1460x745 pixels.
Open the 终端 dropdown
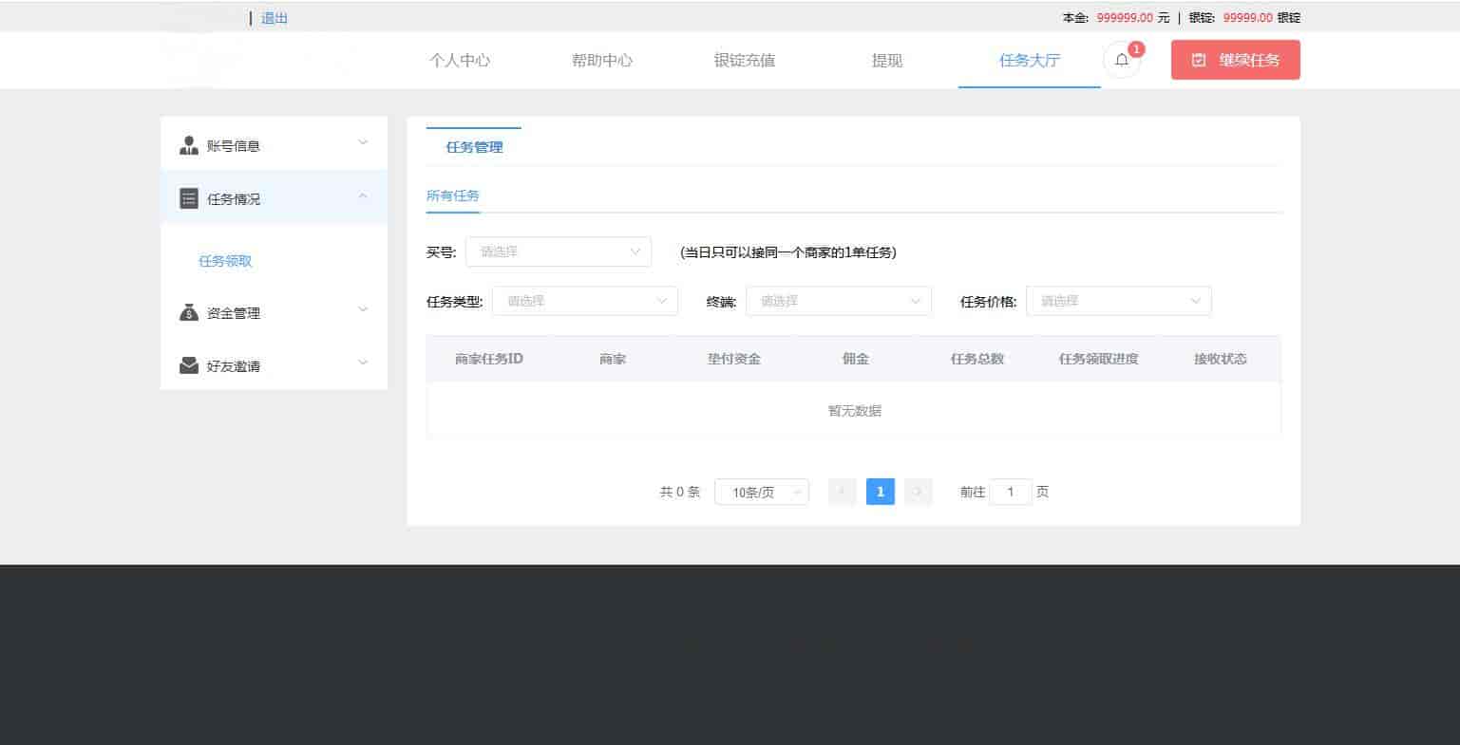coord(838,301)
